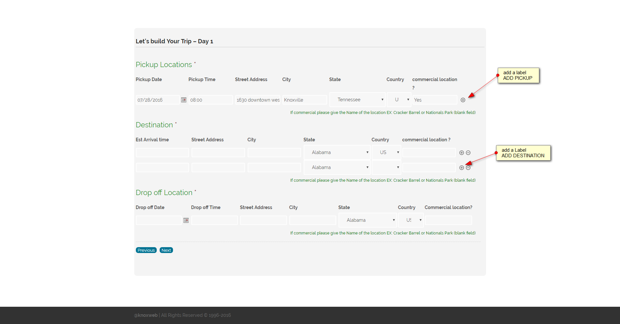The image size is (620, 324).
Task: Add another pickup location row
Action: tap(463, 100)
